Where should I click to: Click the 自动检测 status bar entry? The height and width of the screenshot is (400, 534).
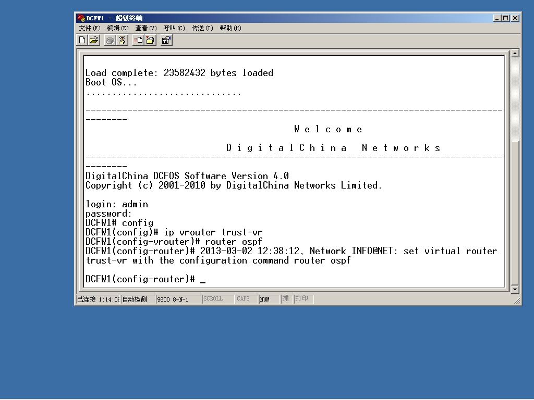click(138, 299)
